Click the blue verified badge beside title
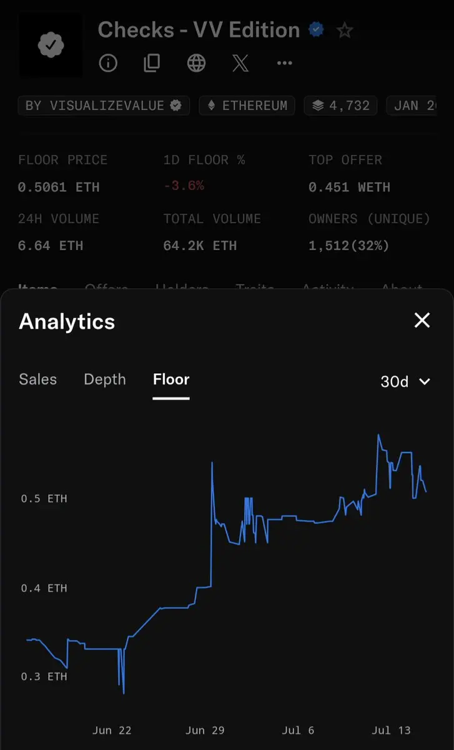 tap(317, 30)
